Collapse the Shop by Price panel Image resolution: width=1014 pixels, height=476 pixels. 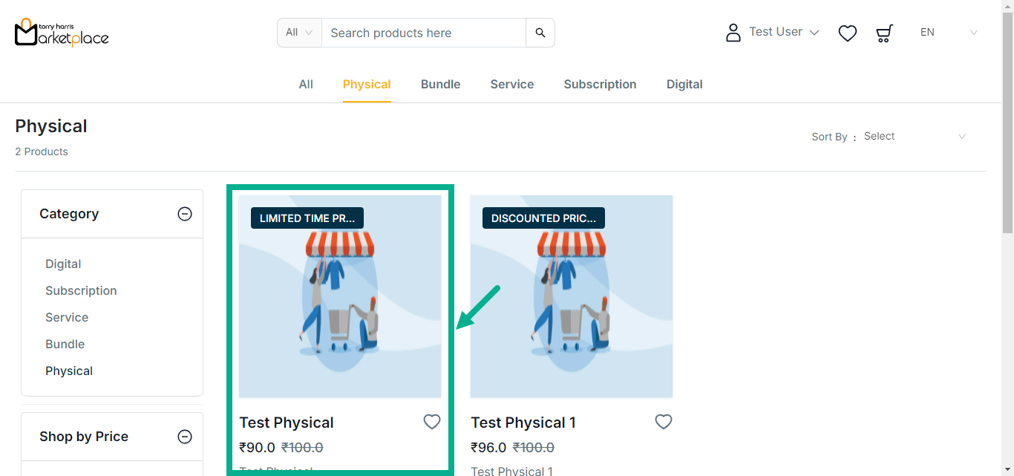point(185,437)
